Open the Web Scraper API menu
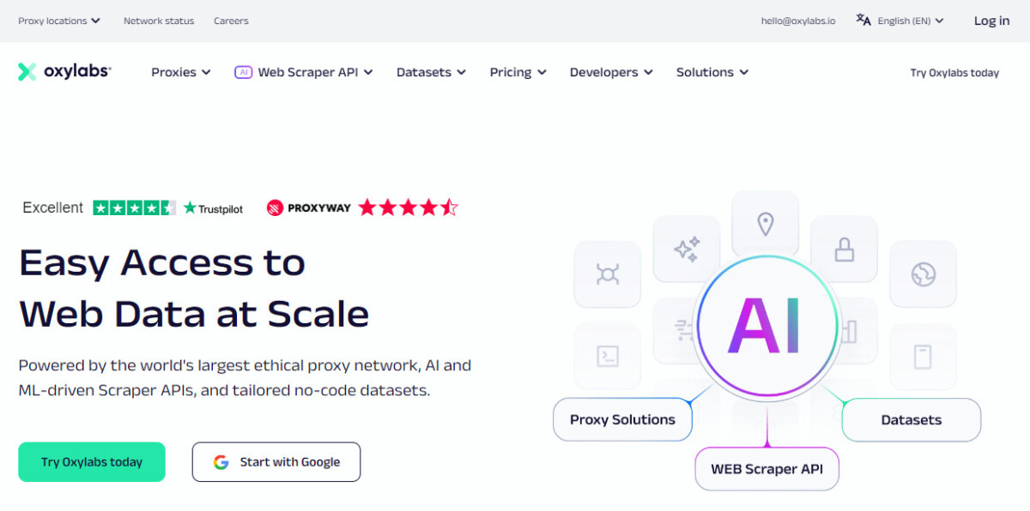The height and width of the screenshot is (511, 1030). pyautogui.click(x=304, y=72)
